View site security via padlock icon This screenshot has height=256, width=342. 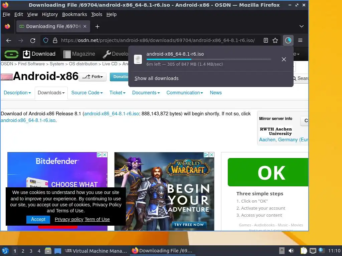(x=55, y=40)
